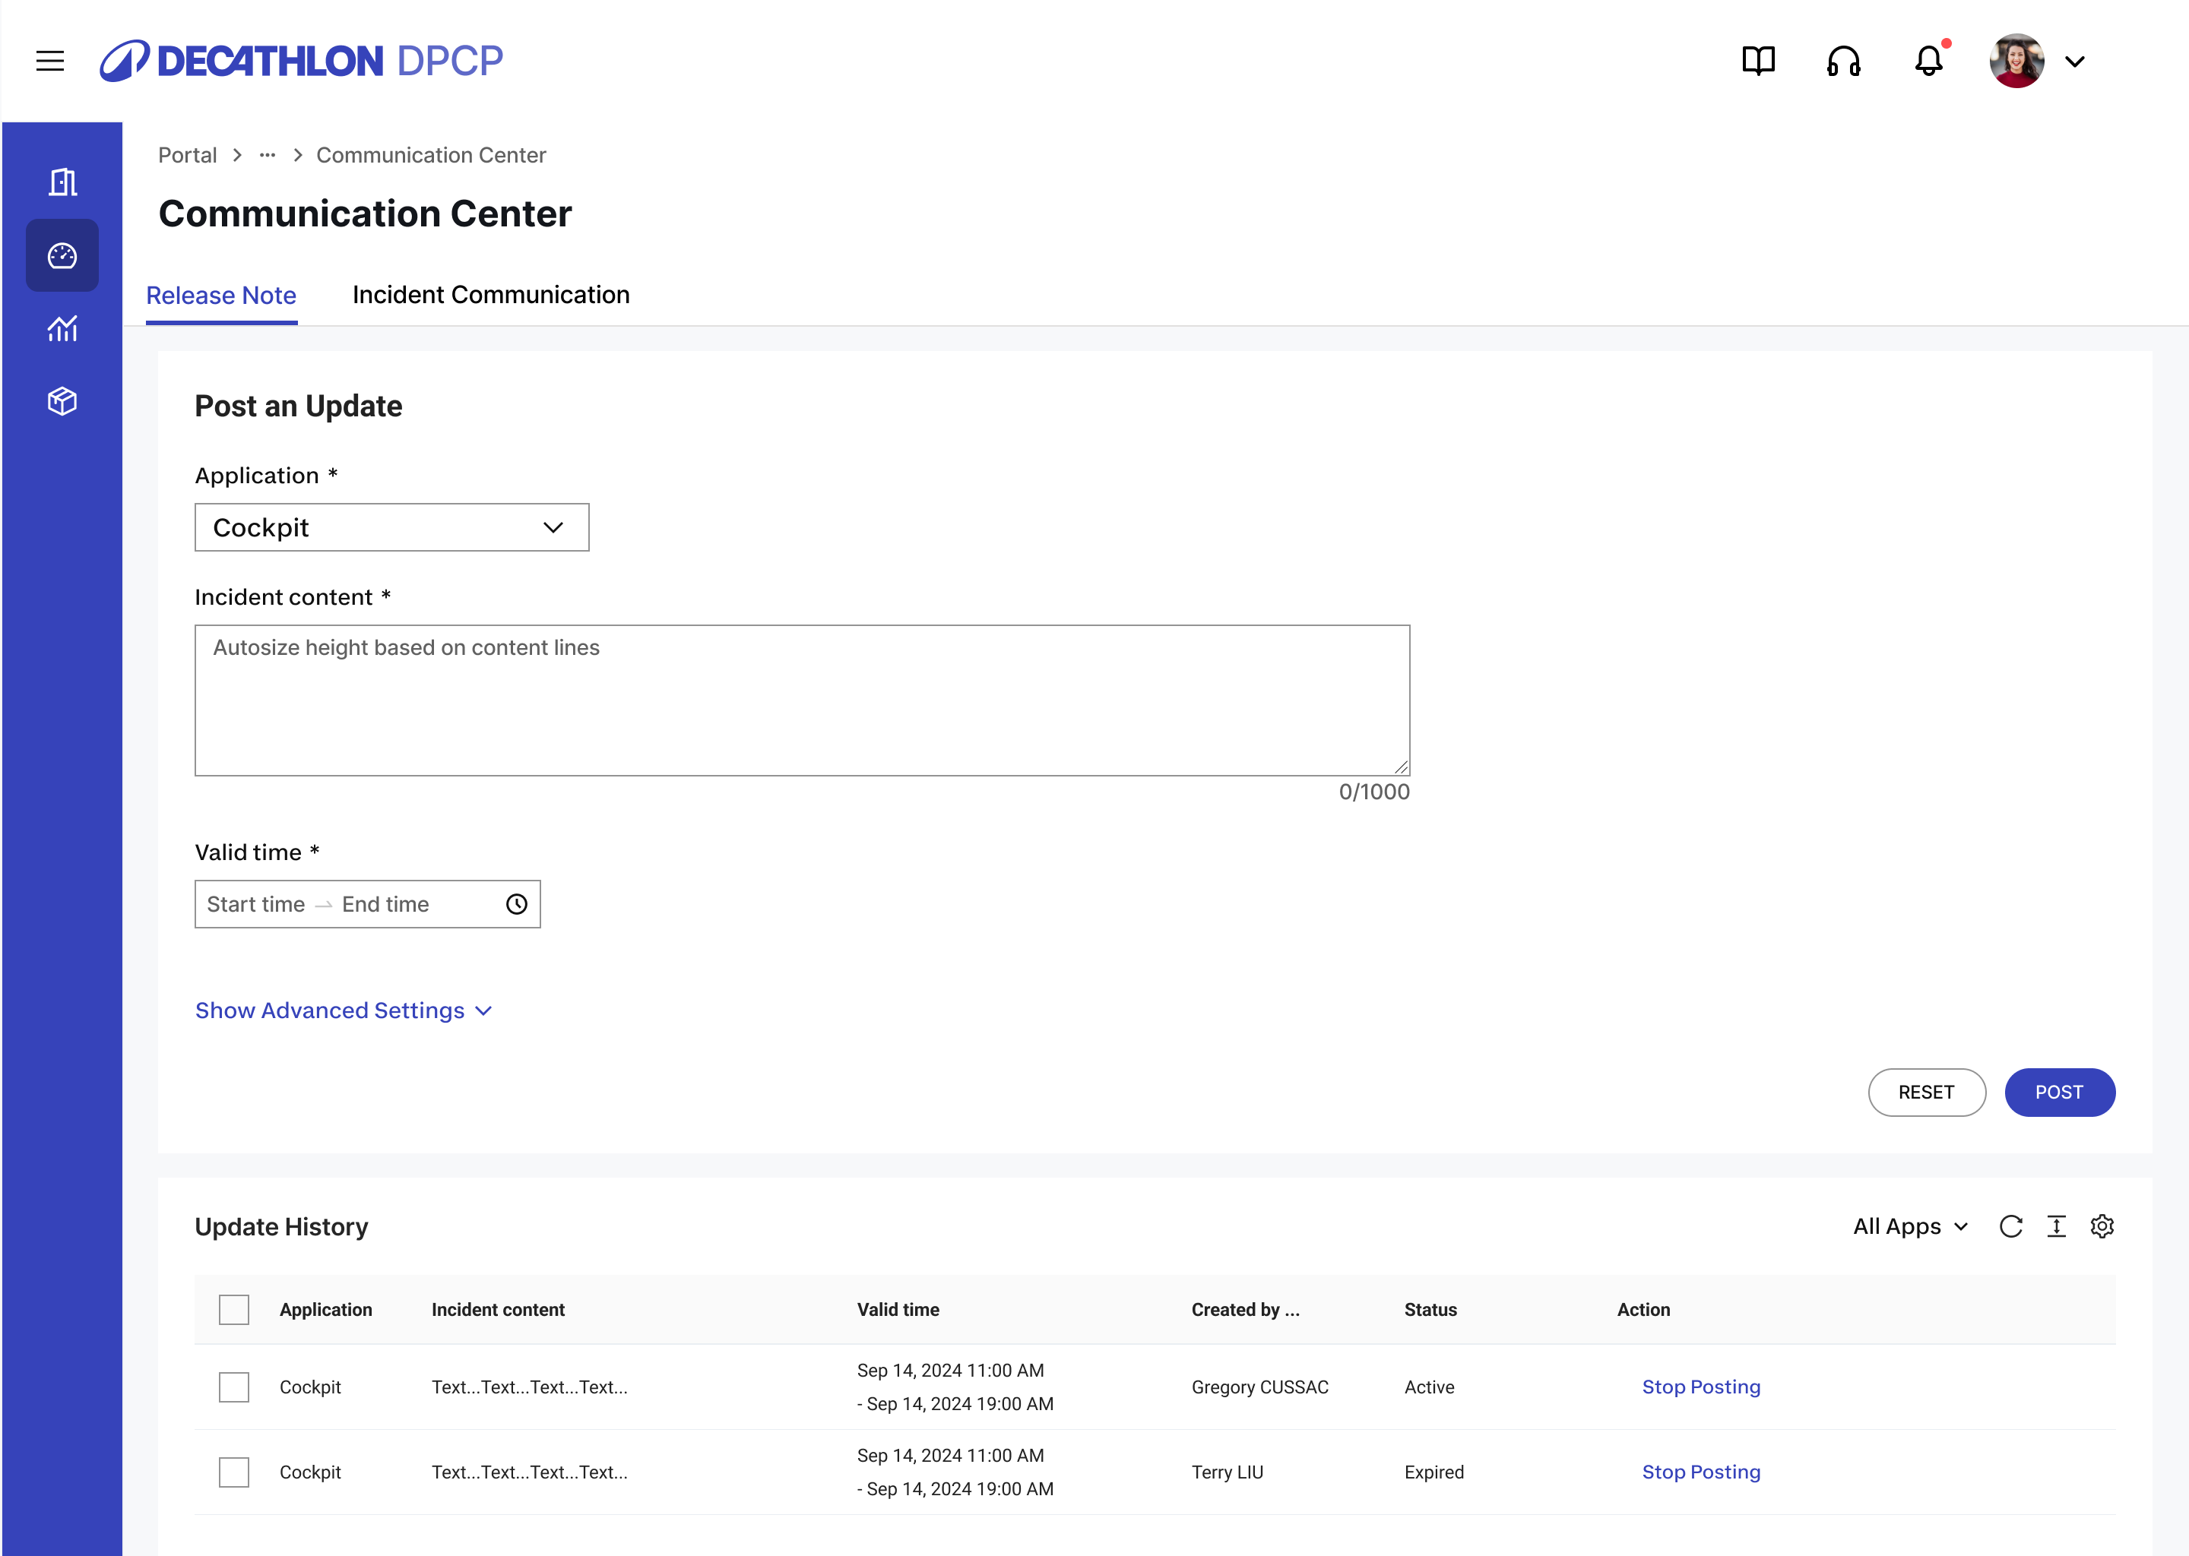
Task: Click the Terry LIU name cell
Action: 1227,1472
